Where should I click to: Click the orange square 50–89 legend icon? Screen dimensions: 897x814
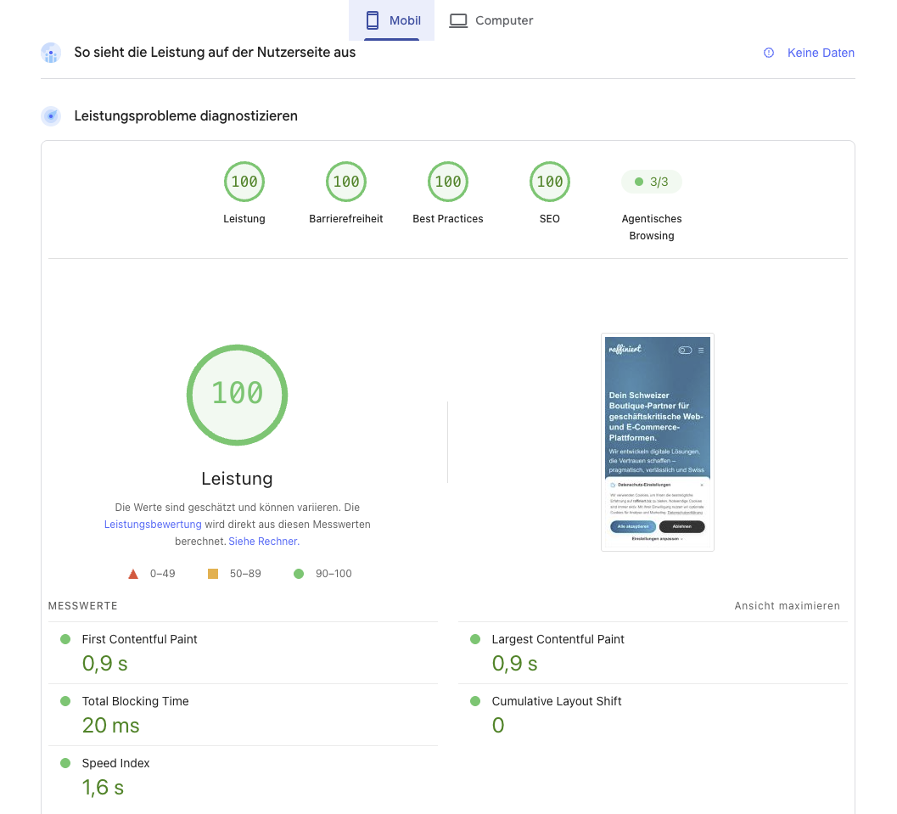tap(213, 574)
